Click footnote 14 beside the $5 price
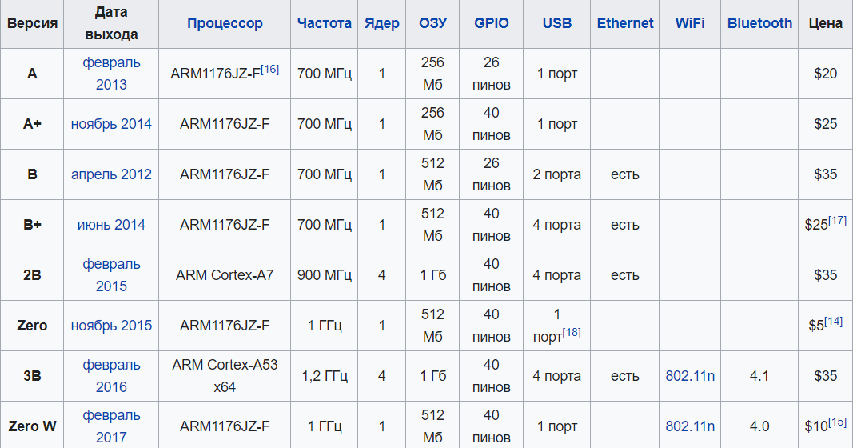The image size is (853, 448). click(833, 321)
